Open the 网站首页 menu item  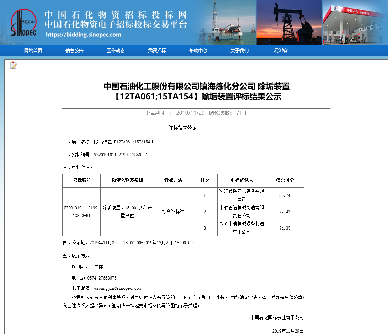point(33,51)
